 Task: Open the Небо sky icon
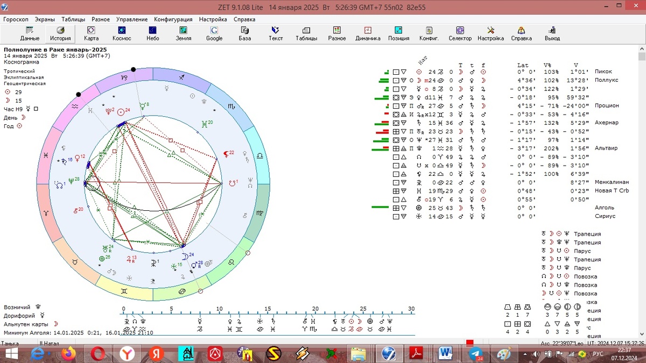click(152, 33)
